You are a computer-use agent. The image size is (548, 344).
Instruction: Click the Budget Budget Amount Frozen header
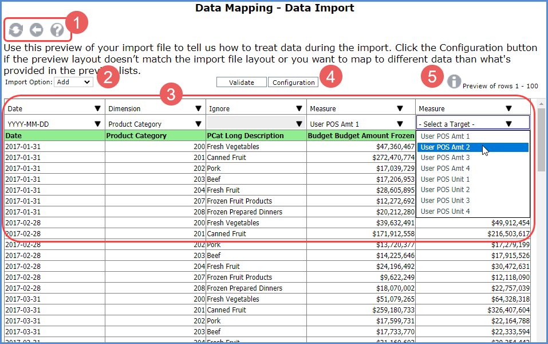pos(361,136)
